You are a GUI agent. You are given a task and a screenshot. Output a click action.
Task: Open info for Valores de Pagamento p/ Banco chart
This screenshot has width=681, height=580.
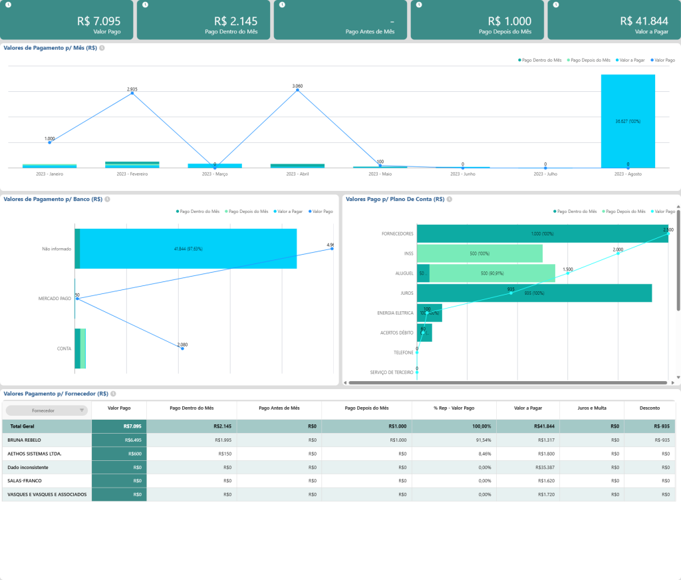[x=106, y=198]
